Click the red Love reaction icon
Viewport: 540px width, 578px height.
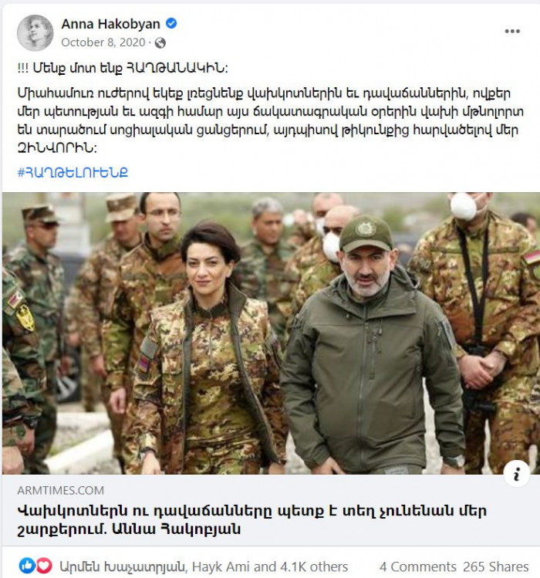(45, 566)
